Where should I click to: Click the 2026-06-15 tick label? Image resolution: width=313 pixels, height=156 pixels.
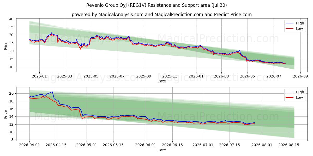click(172, 146)
